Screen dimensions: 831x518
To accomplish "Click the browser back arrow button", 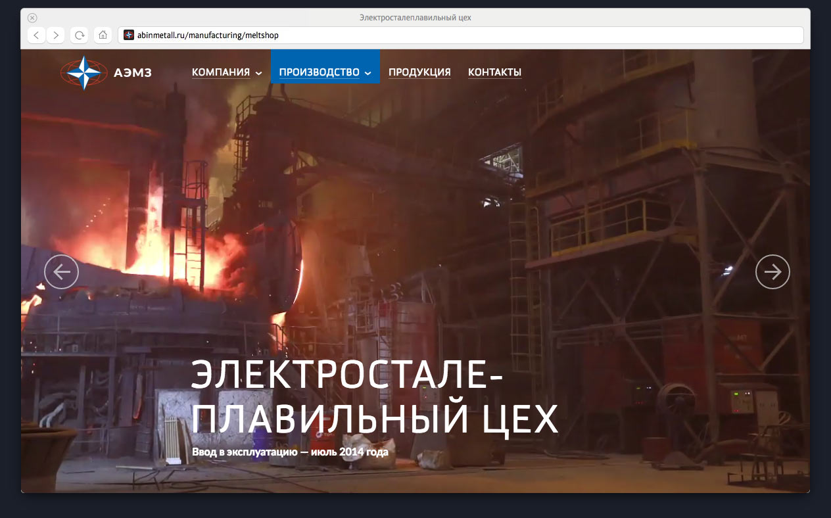I will 36,35.
